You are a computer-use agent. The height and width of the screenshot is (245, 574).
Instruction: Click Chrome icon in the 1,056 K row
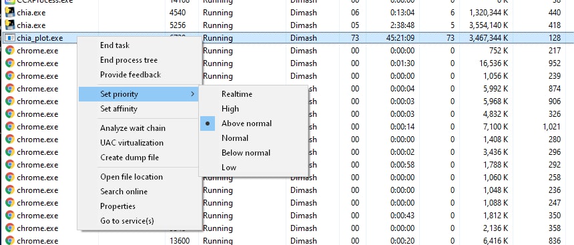[x=10, y=76]
